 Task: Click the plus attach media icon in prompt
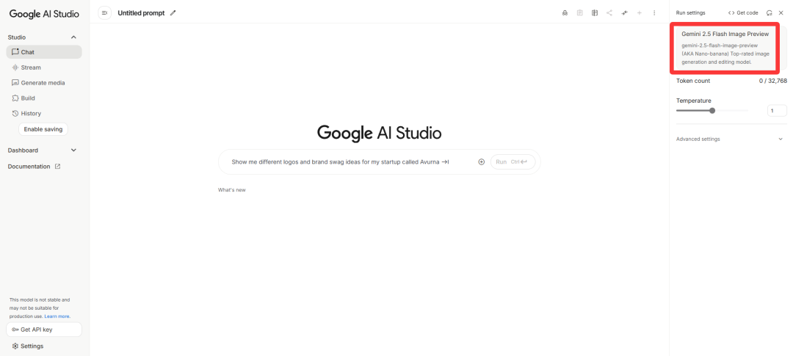pyautogui.click(x=482, y=161)
